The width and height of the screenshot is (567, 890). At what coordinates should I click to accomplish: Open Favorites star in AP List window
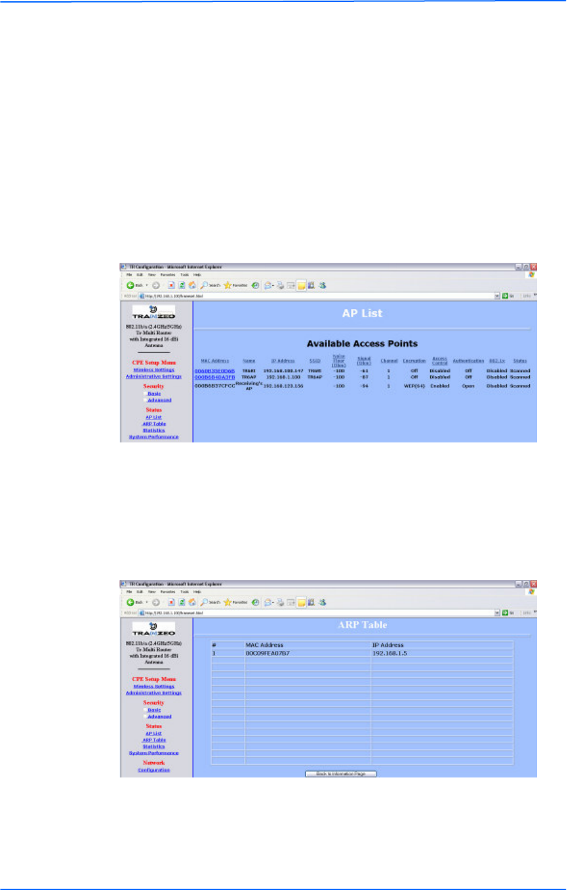228,285
